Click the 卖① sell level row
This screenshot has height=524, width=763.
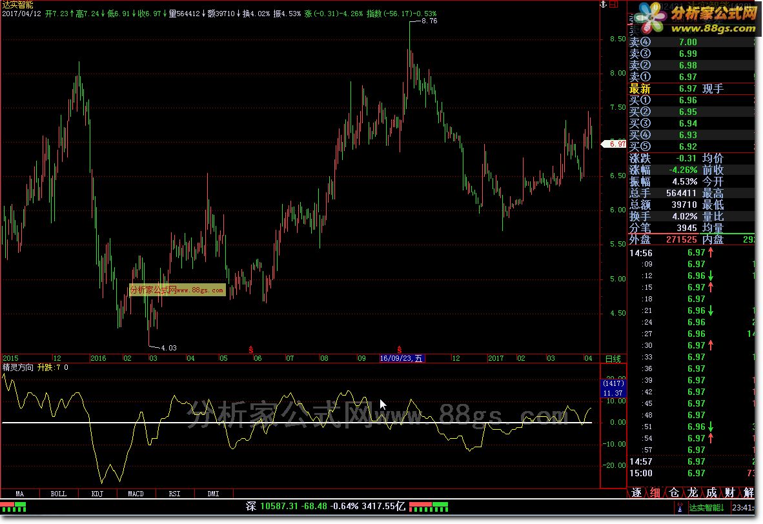691,77
